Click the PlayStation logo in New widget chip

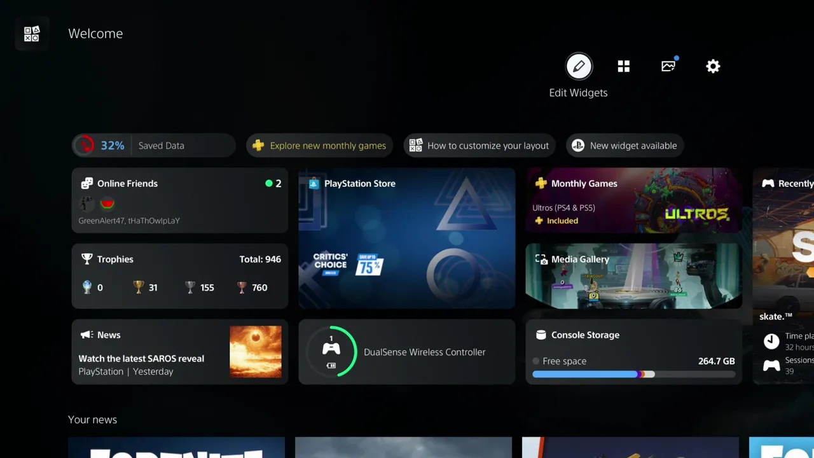[578, 146]
